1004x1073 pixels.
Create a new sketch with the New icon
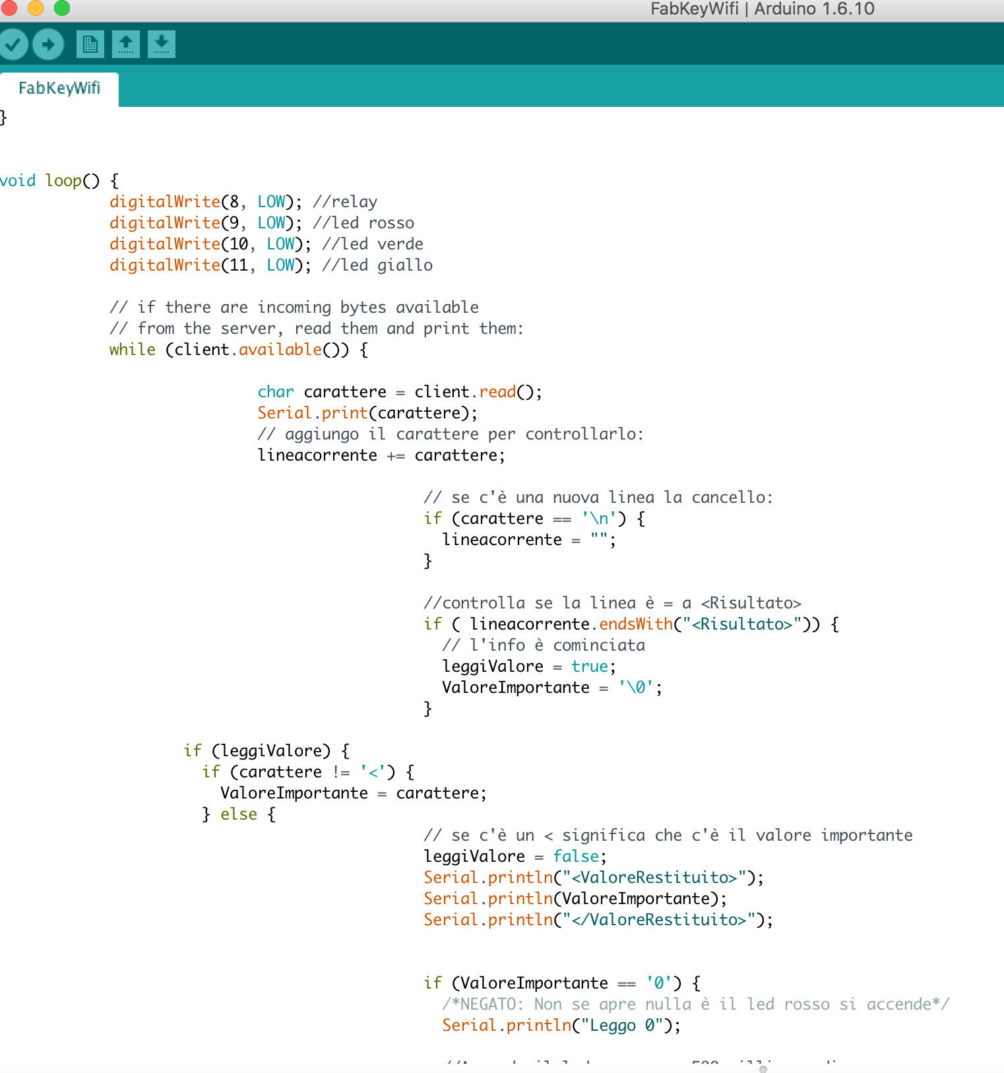(90, 44)
